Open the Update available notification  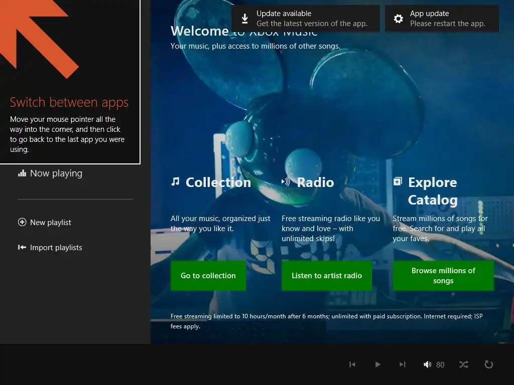coord(306,19)
